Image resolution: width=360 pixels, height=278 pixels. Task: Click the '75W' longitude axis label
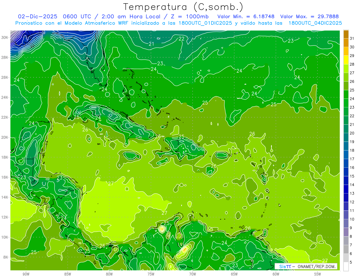(x=151, y=274)
